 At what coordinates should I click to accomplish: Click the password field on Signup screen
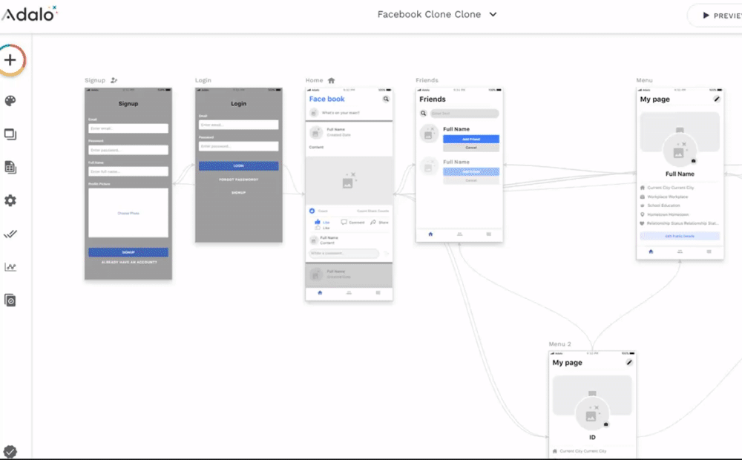[x=128, y=150]
